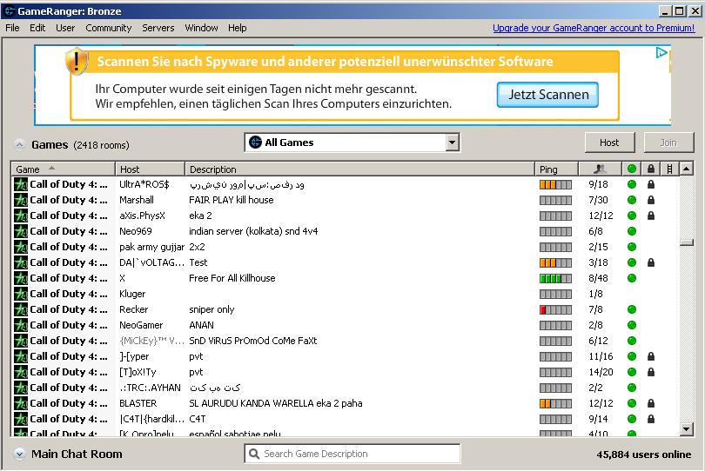The image size is (705, 471).
Task: Click the games list scrollbar thumb
Action: click(x=686, y=242)
